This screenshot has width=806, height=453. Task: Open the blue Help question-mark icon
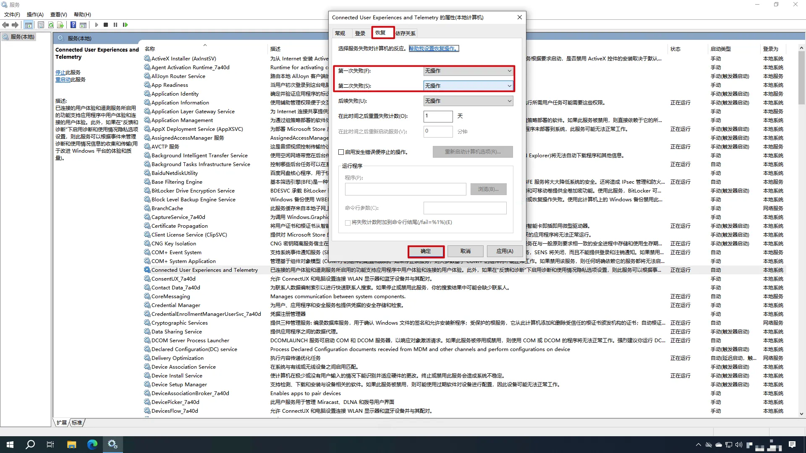tap(73, 25)
